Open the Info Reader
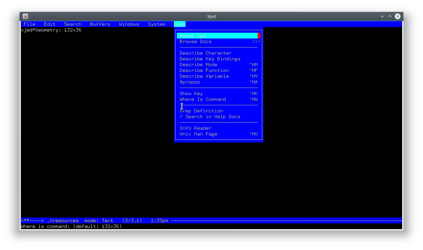Screen dimensions: 423x250 (x=195, y=128)
